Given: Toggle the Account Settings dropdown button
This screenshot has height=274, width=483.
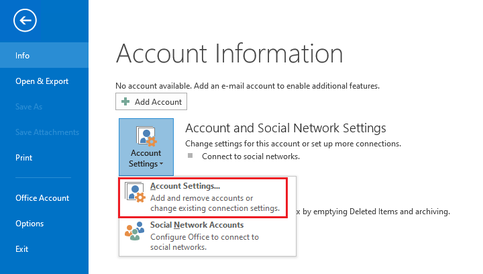Looking at the screenshot, I should tap(146, 147).
